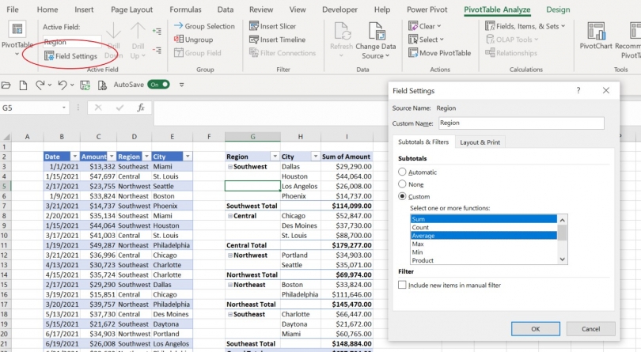641x352 pixels.
Task: Select the Automatic subtotals radio button
Action: click(402, 172)
